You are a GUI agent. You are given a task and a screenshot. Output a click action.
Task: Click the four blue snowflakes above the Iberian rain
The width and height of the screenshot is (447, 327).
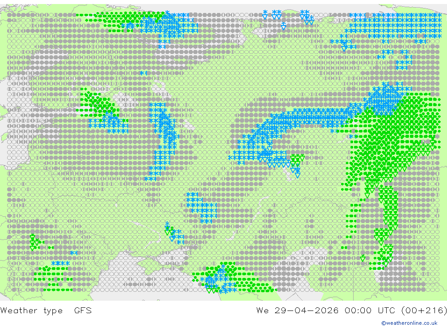tap(60, 263)
